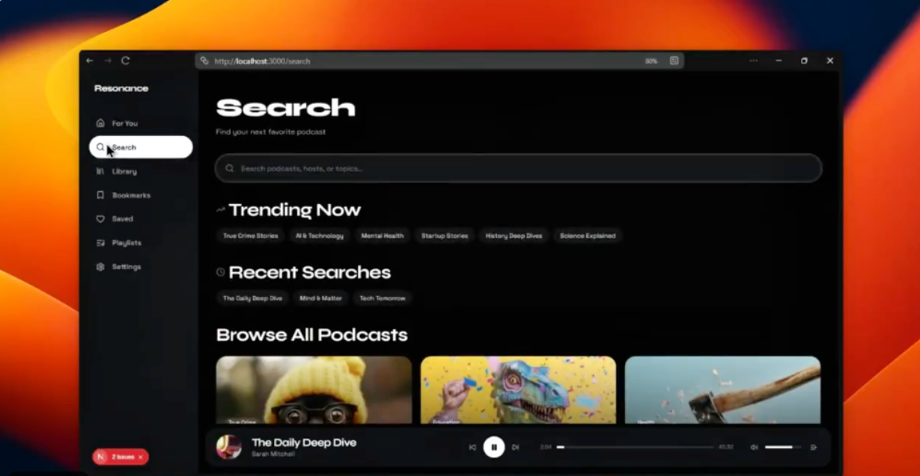Go to Bookmarks in sidebar
This screenshot has width=920, height=476.
130,195
